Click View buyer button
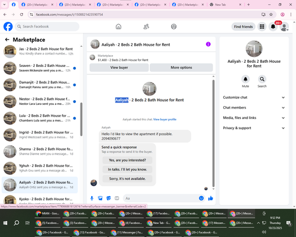 pos(119,68)
